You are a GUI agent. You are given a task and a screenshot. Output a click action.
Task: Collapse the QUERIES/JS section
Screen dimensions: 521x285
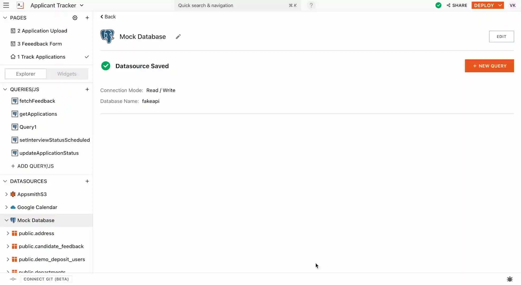pyautogui.click(x=5, y=89)
